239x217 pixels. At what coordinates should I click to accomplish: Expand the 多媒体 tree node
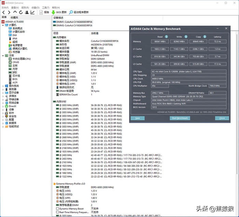point(3,96)
